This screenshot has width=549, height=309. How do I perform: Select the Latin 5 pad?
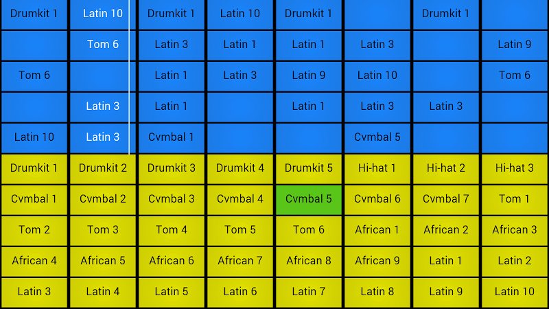pos(171,292)
